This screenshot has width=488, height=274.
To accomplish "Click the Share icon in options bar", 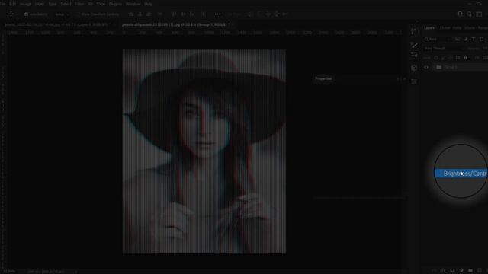I will pos(460,14).
